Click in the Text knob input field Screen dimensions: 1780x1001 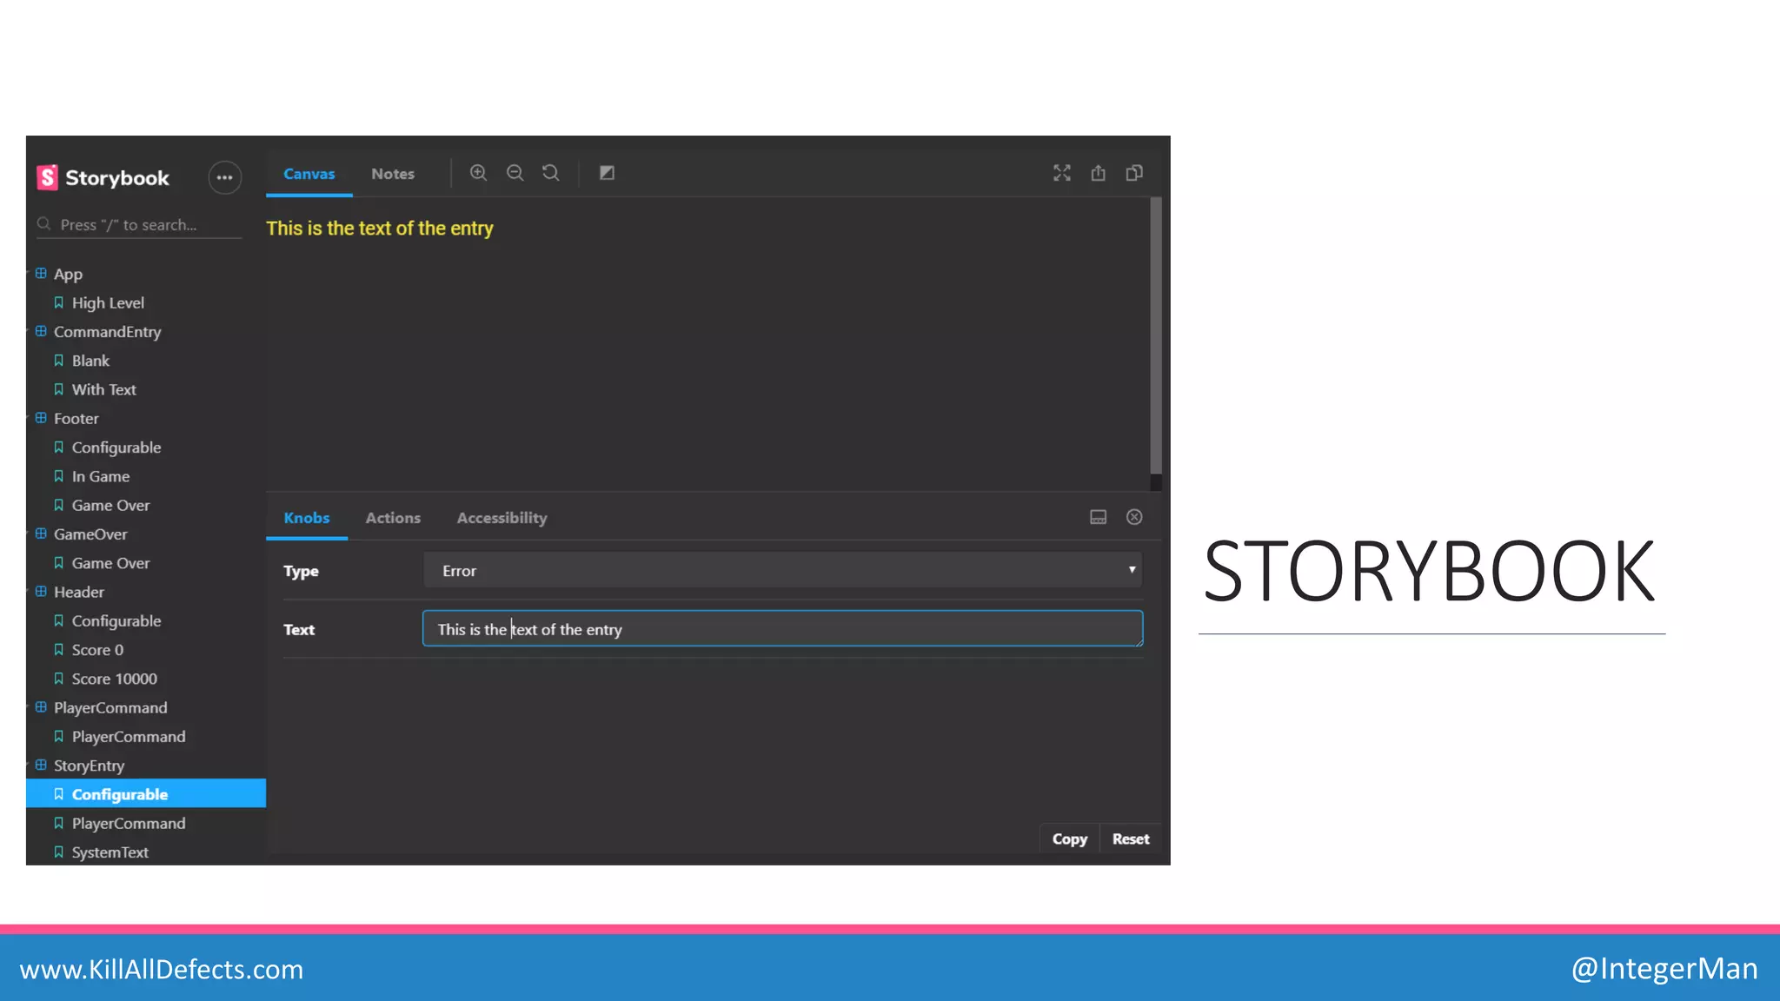click(782, 629)
